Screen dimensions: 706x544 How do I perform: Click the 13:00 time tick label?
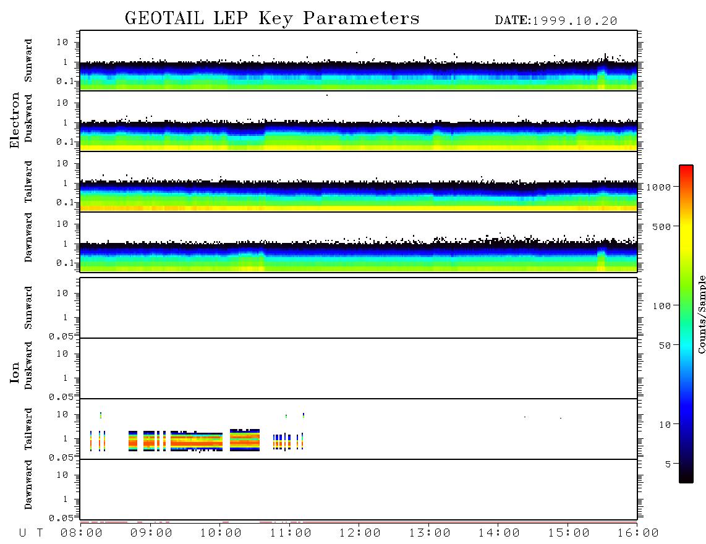430,533
